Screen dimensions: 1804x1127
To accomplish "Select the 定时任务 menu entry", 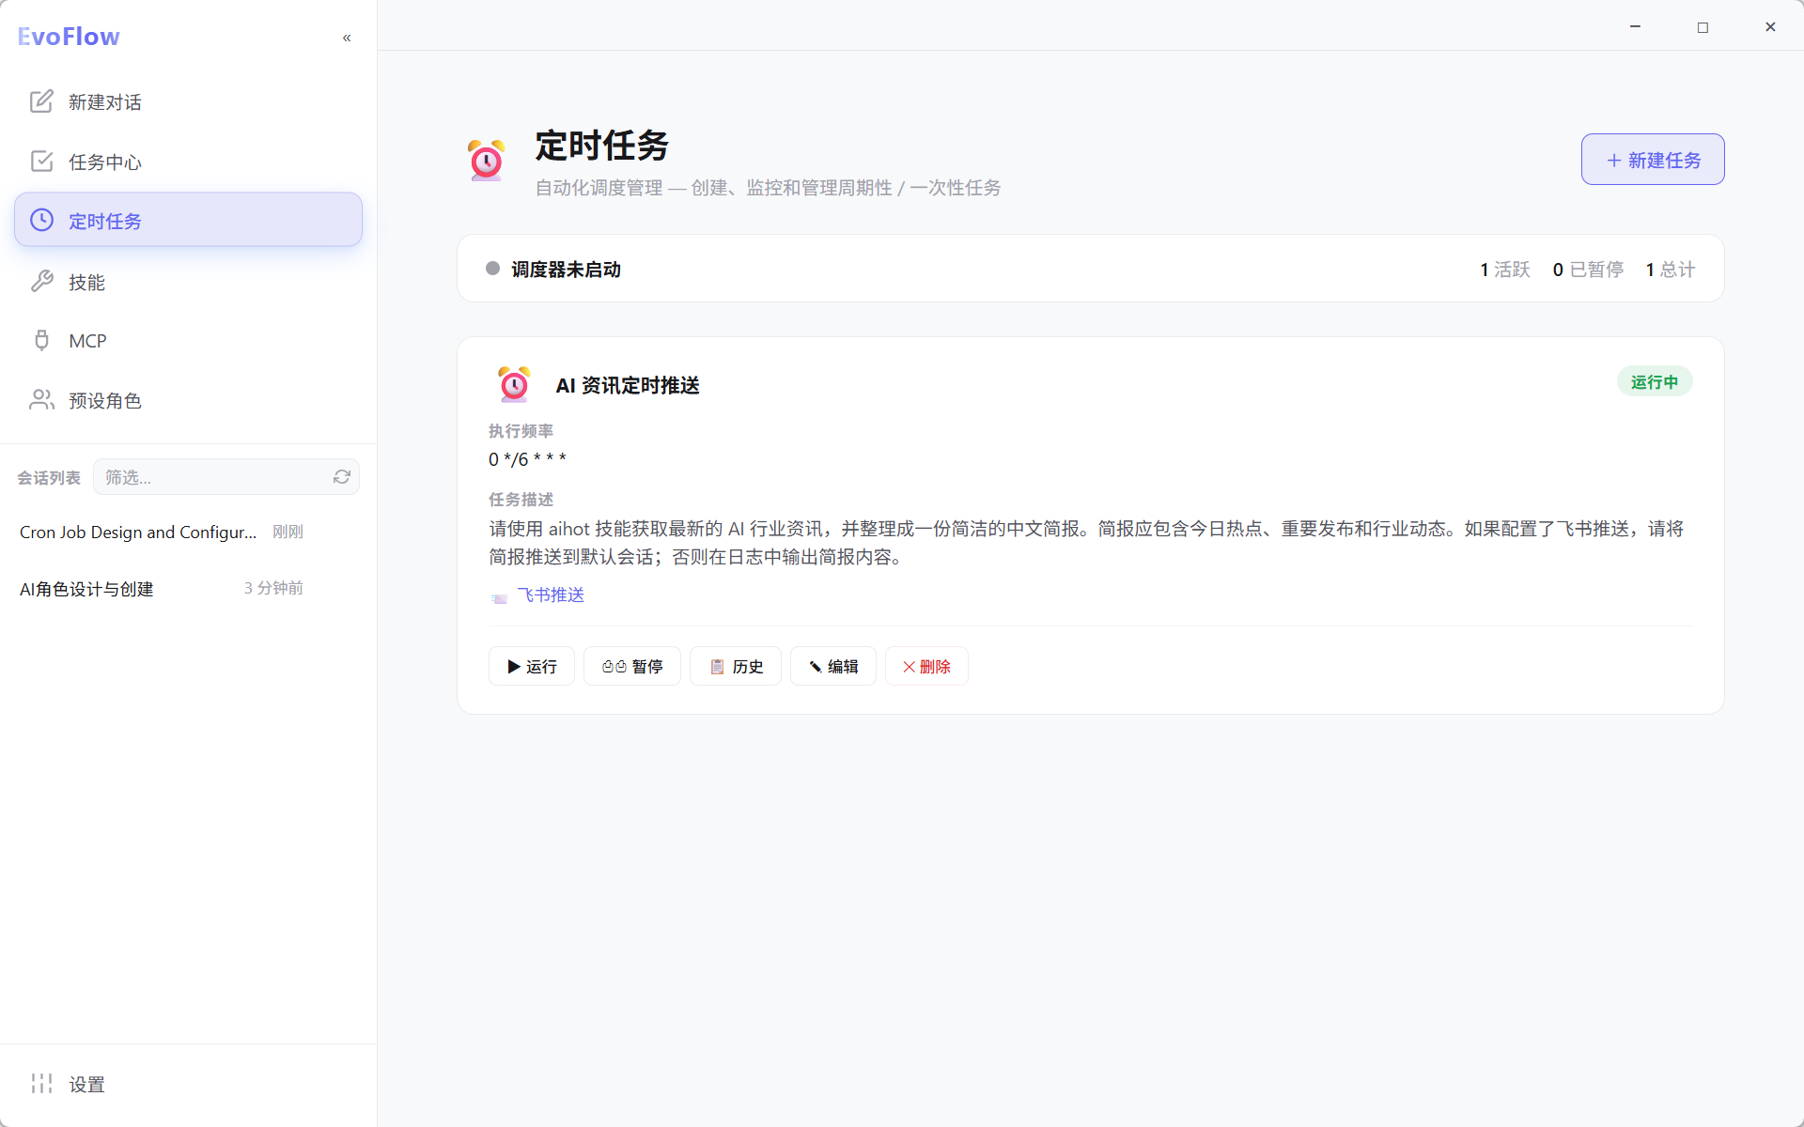I will coord(188,220).
